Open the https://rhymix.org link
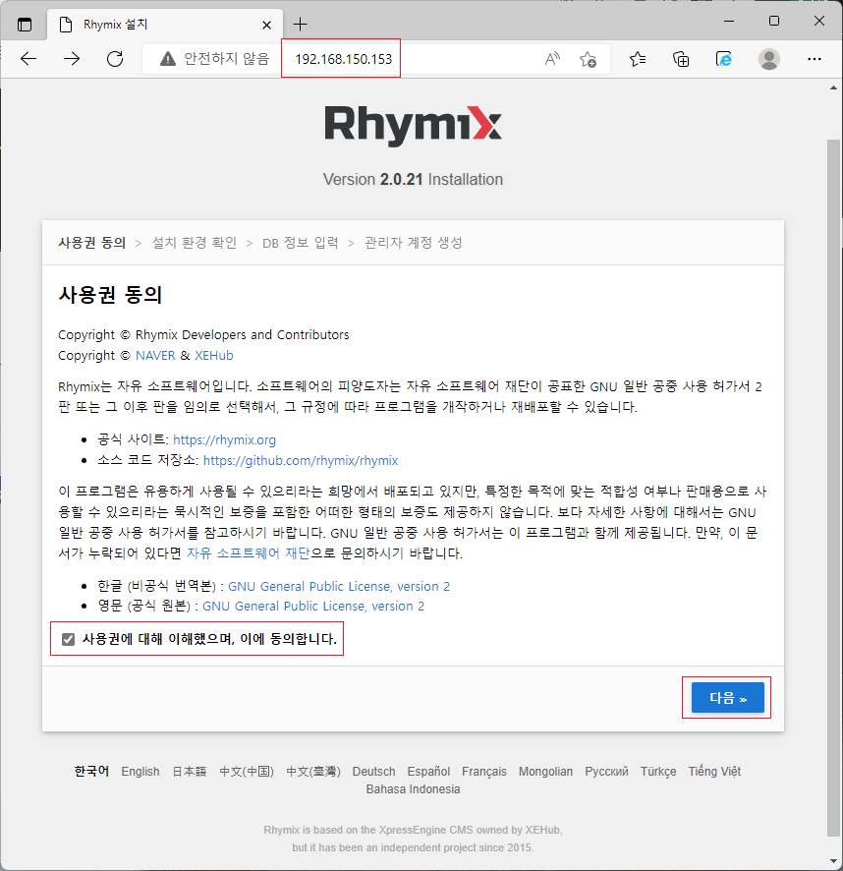The image size is (843, 871). pyautogui.click(x=224, y=440)
